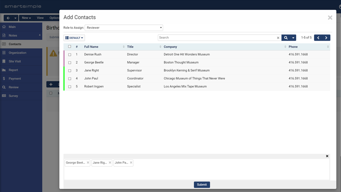Check the box for Denise Rush

[69, 55]
